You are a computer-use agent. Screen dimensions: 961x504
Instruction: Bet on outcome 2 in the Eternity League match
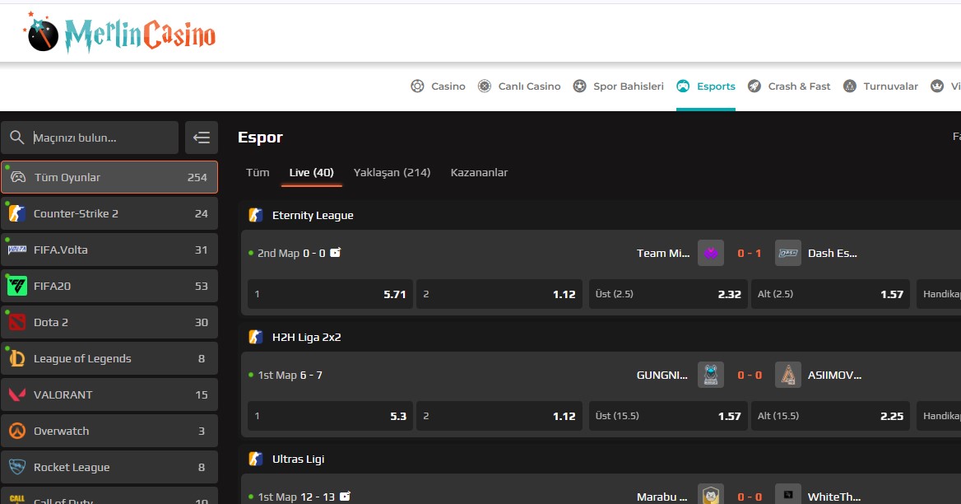(499, 294)
